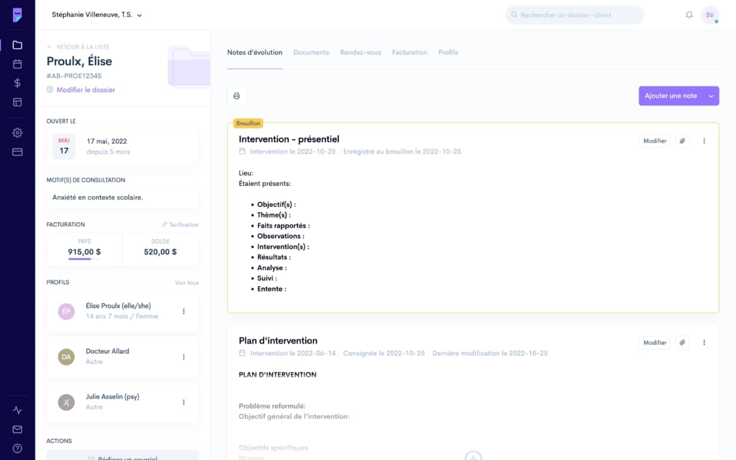Click the J( profile avatar
Viewport: 736px width, 460px height.
tap(66, 402)
